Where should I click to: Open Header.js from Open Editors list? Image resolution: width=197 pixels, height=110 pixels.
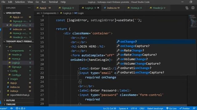(18, 37)
